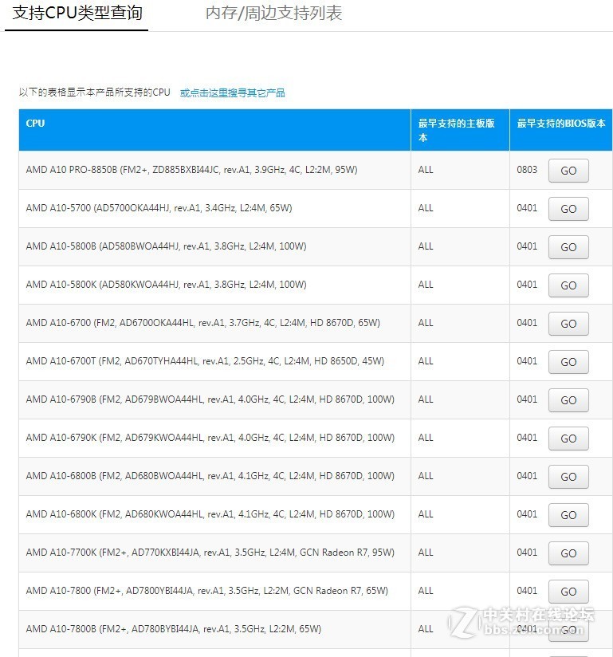
Task: Click GO in the A10-6790B row
Action: [x=568, y=400]
